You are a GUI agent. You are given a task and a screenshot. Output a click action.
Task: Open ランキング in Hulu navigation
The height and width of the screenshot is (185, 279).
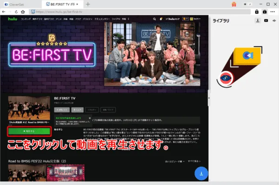point(26,19)
